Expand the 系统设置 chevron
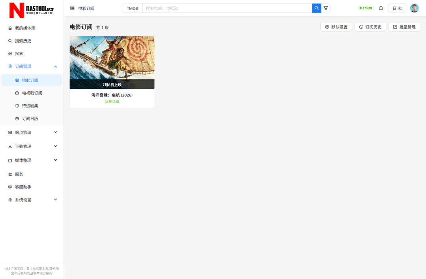The height and width of the screenshot is (279, 426). [x=56, y=200]
